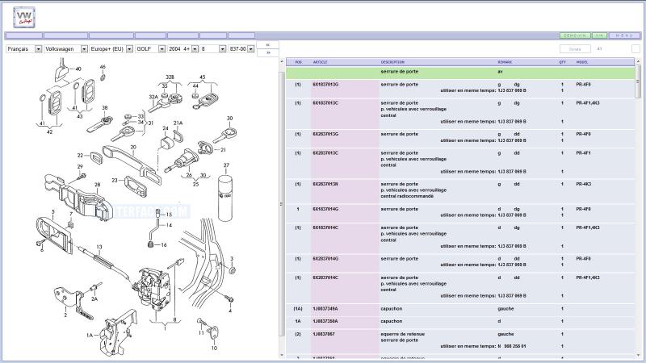Select article 6X2837013C
This screenshot has width=646, height=363.
click(325, 153)
